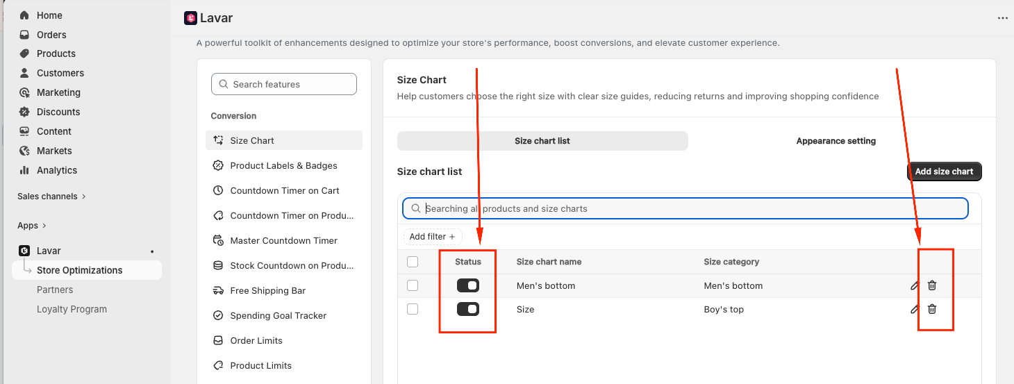This screenshot has height=384, width=1014.
Task: Open the three-dot more menu
Action: coord(1002,18)
